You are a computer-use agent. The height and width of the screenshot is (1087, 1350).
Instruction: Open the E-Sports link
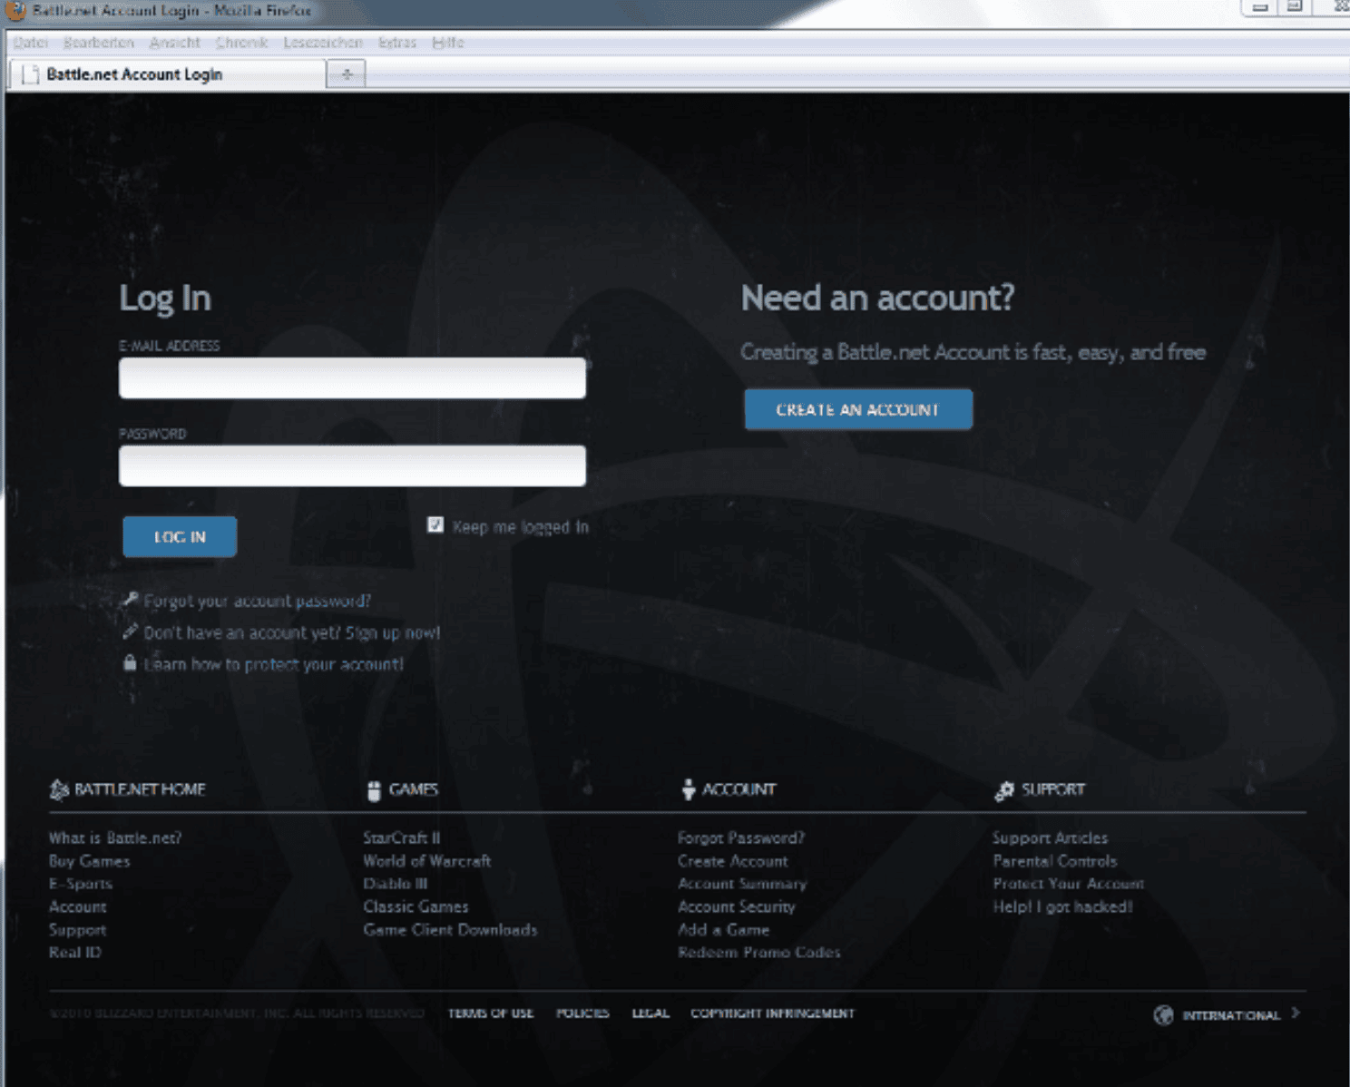tap(81, 884)
